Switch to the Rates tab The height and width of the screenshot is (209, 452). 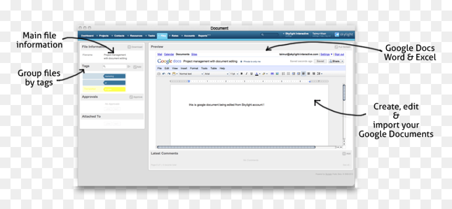(x=174, y=36)
